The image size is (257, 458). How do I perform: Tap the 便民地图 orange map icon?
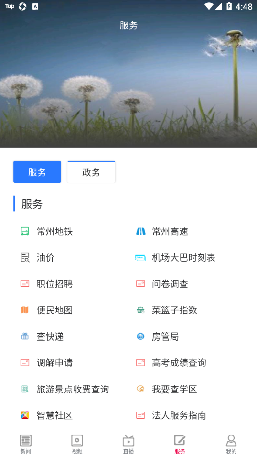pos(25,310)
